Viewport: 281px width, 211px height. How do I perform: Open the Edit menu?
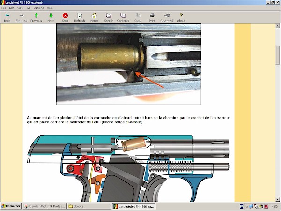coord(12,8)
